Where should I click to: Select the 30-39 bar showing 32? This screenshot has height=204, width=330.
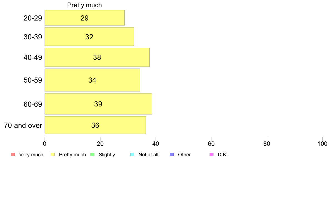click(89, 37)
